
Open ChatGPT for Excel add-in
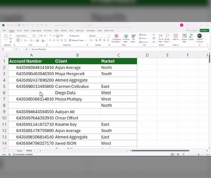pos(200,38)
